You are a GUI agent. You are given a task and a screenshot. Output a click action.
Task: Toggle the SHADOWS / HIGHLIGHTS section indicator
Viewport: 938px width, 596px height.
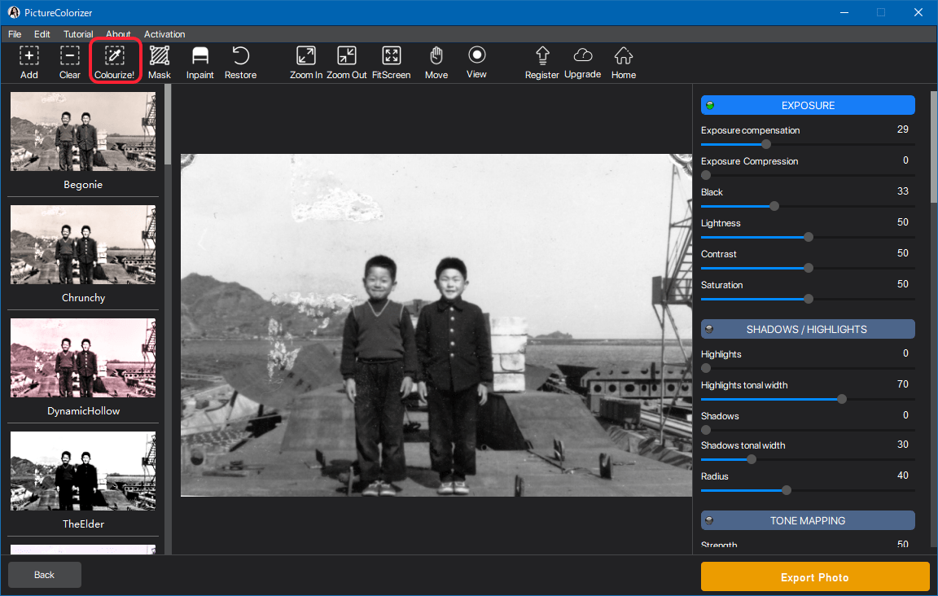coord(710,330)
